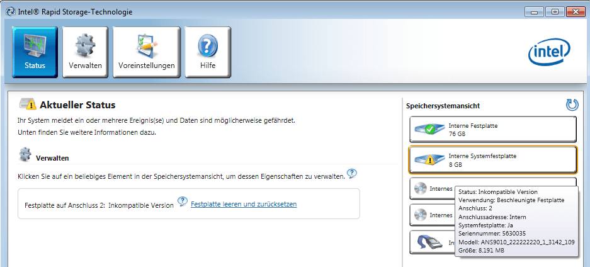This screenshot has height=267, width=590.
Task: Maximize the Intel Rapid Storage window
Action: click(555, 12)
